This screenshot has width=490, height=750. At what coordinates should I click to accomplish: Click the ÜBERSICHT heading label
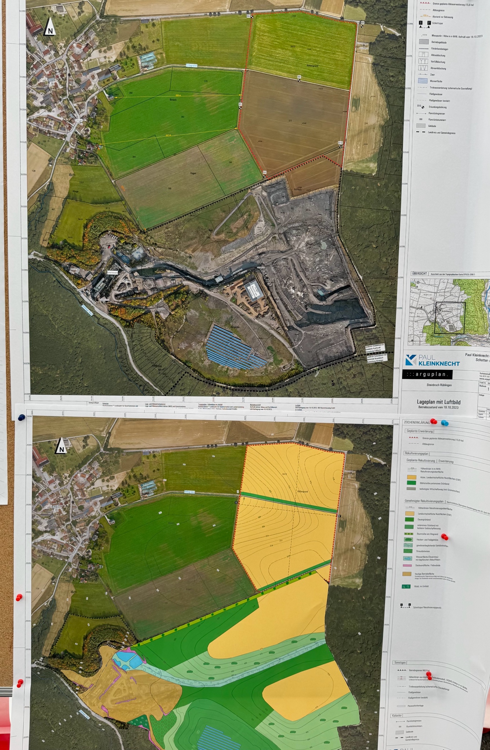click(x=420, y=274)
